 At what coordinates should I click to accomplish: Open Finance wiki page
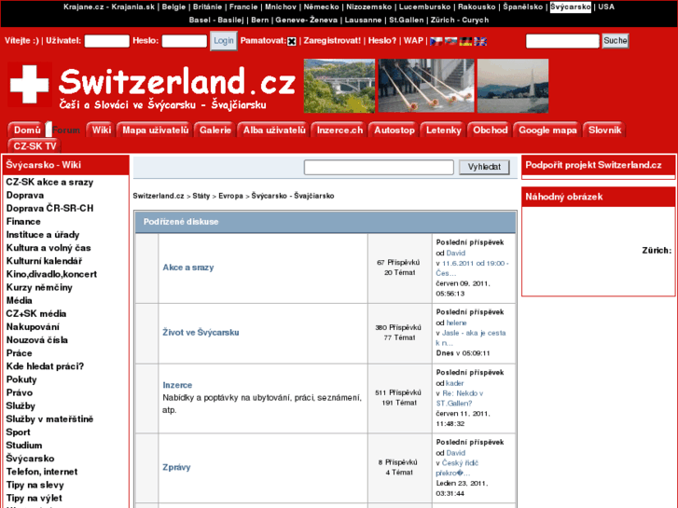tap(23, 221)
